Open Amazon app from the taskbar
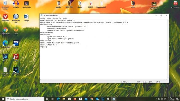The width and height of the screenshot is (180, 101). (80, 99)
